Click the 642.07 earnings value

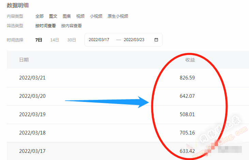(187, 96)
